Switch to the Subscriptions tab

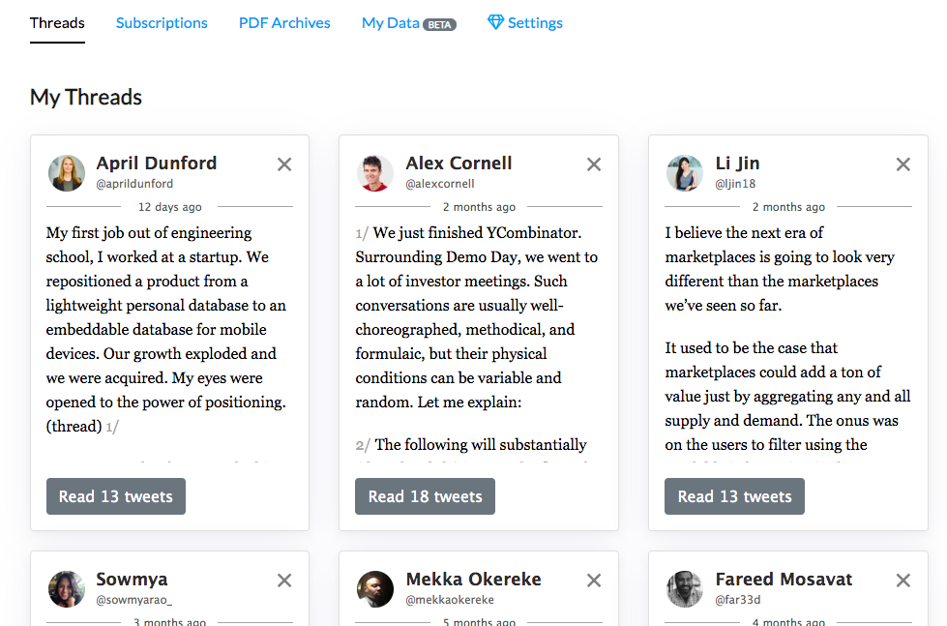click(161, 22)
